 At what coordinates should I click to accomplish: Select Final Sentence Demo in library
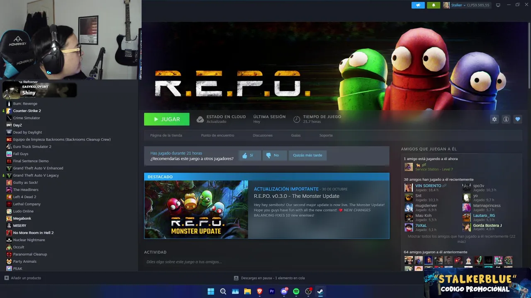point(31,161)
